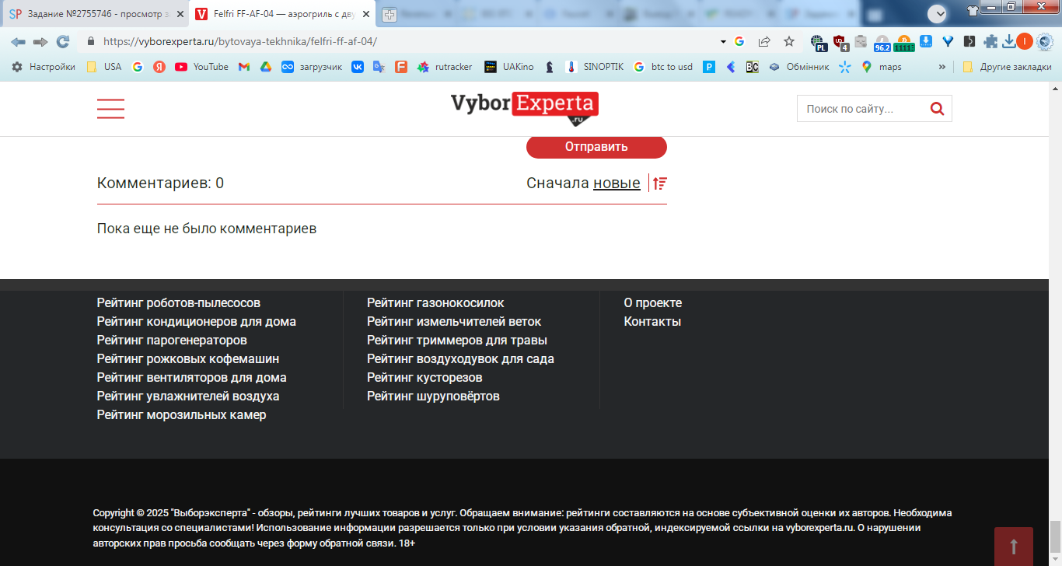The width and height of the screenshot is (1062, 566).
Task: Open the 'О проекте' footer link
Action: 653,303
